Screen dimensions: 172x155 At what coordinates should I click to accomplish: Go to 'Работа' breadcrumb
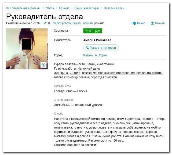click(49, 8)
